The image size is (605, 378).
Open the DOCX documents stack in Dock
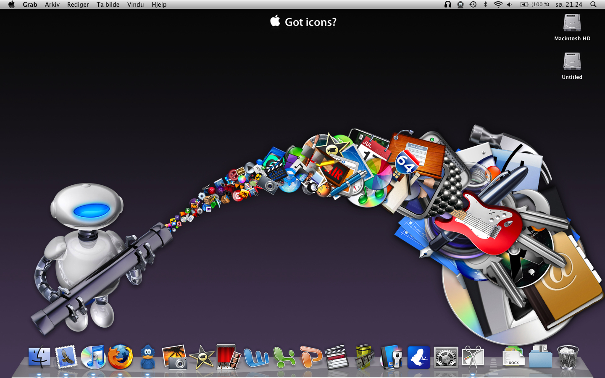click(x=513, y=357)
